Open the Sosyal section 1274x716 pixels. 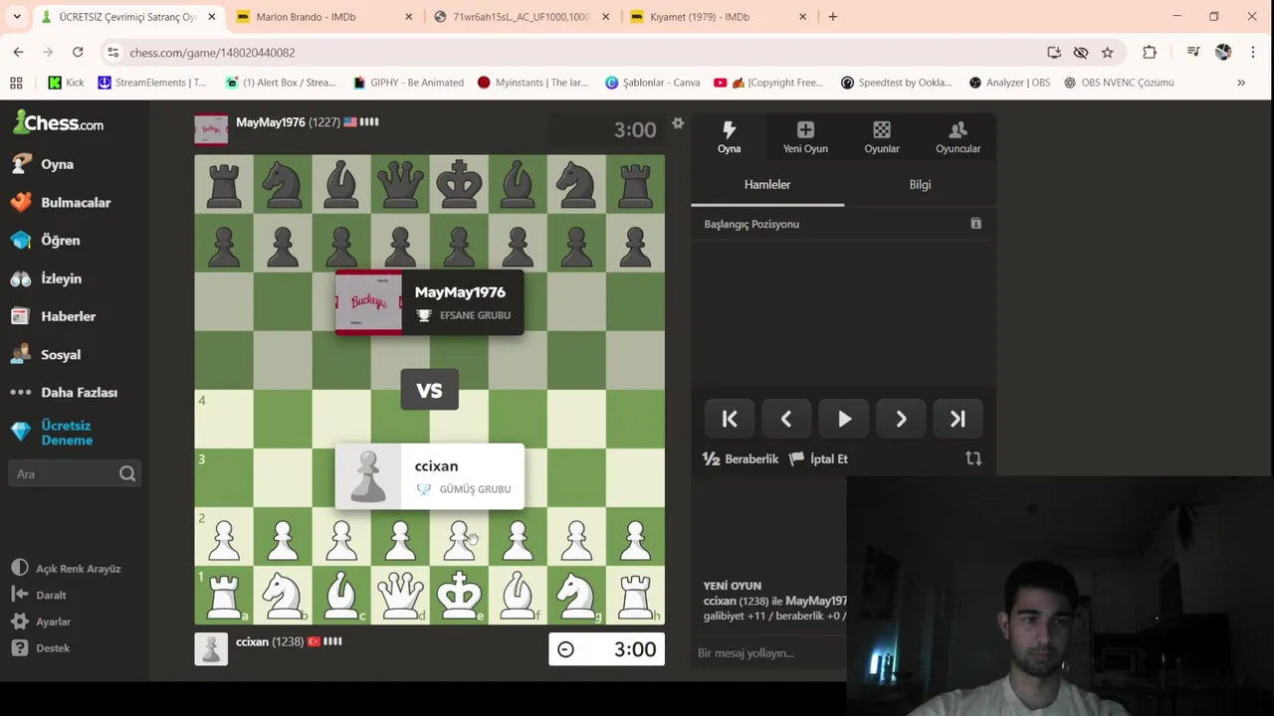point(61,354)
